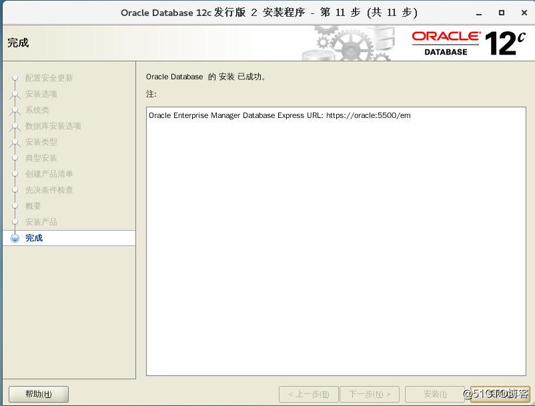Close the Oracle installer window
This screenshot has height=406, width=535.
(x=524, y=13)
